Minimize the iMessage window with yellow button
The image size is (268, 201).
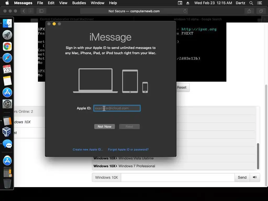[54, 24]
